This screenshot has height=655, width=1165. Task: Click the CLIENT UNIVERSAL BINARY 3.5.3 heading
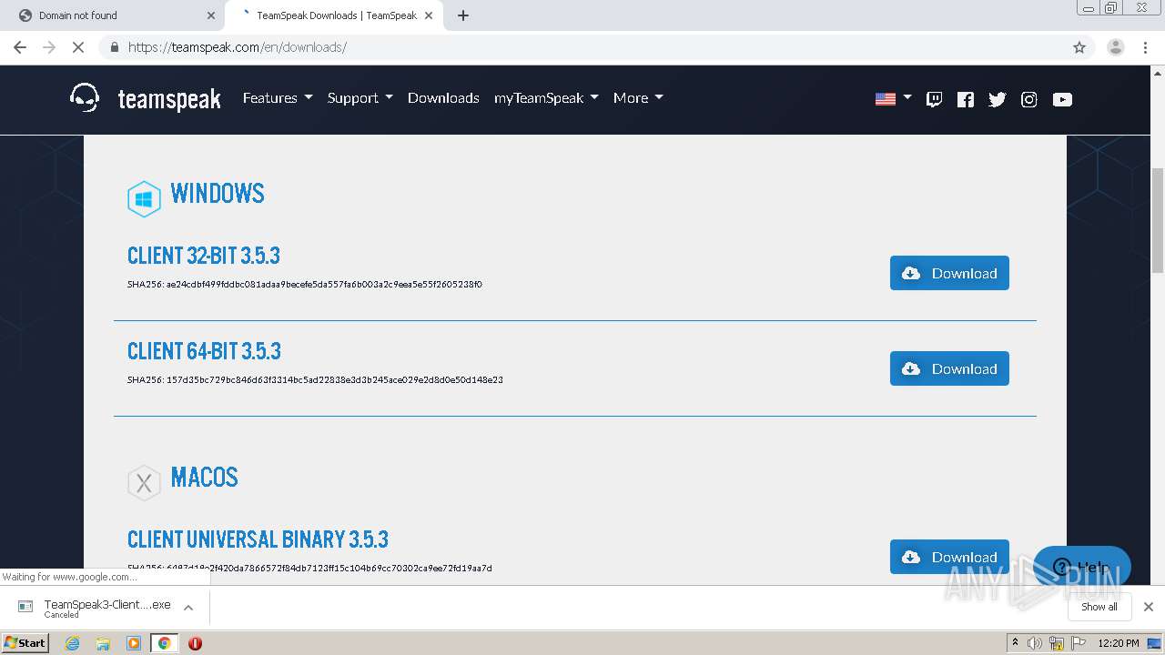(x=258, y=539)
